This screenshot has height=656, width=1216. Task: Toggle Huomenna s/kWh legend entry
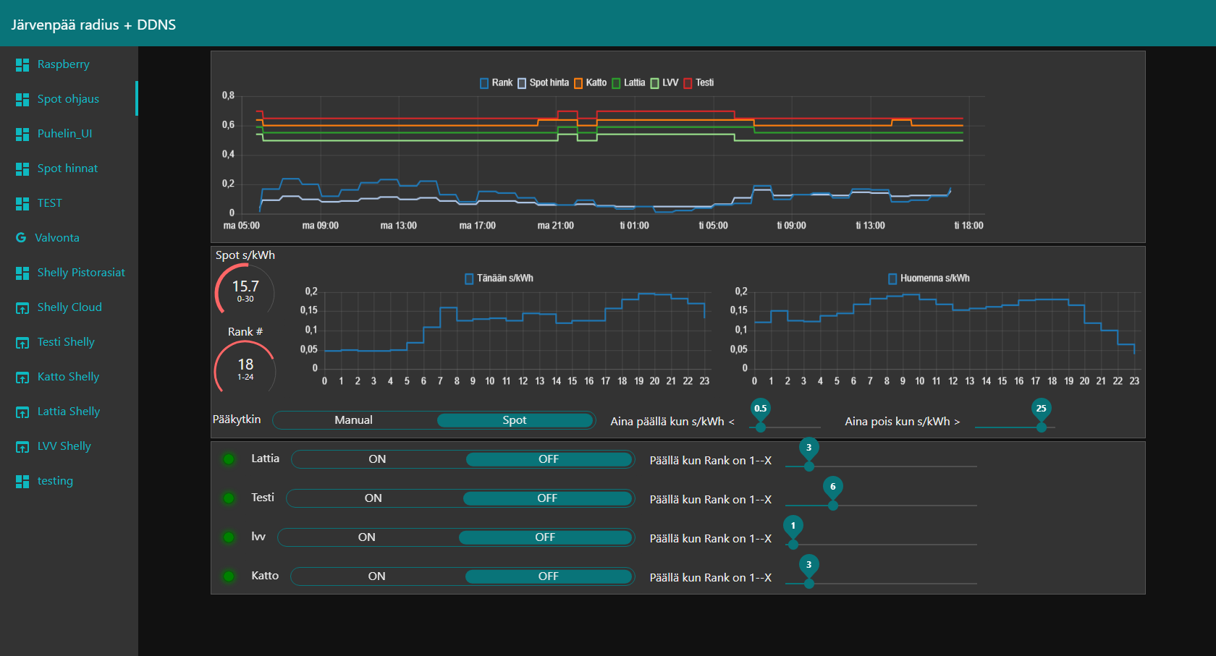[x=929, y=278]
